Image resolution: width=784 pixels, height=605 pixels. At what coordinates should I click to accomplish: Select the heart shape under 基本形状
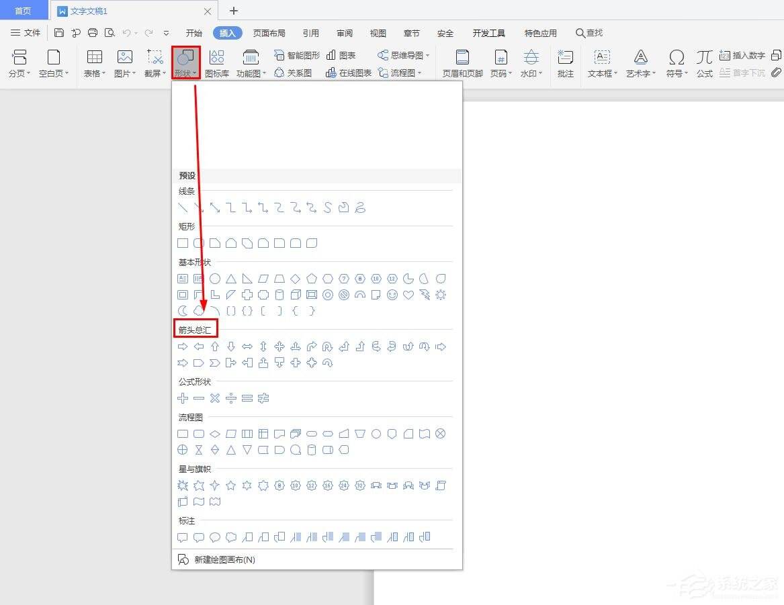pos(408,294)
